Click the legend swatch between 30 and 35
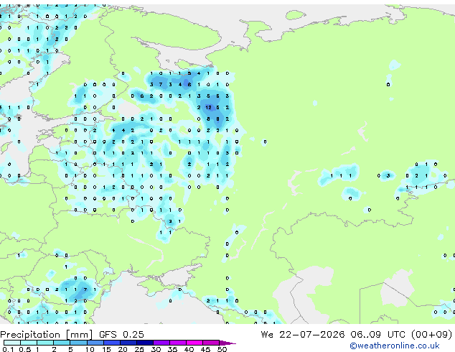Screen dimensions: 455x352 161,343
